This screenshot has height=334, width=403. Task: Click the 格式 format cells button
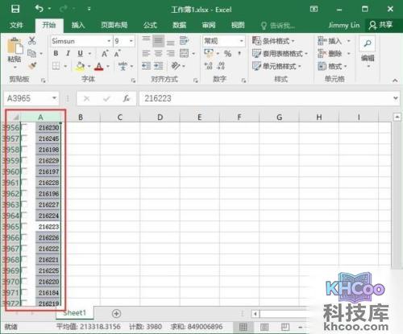tap(332, 66)
